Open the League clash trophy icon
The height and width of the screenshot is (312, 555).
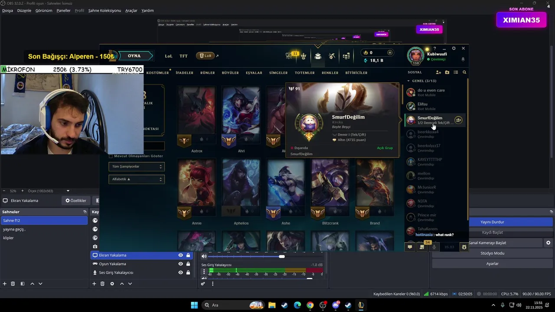point(304,56)
